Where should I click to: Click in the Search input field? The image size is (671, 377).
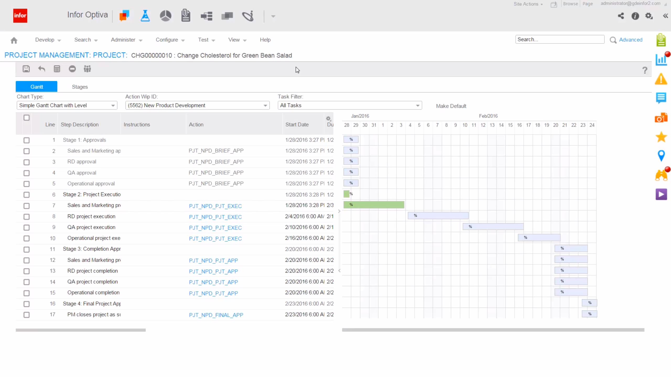pos(559,40)
